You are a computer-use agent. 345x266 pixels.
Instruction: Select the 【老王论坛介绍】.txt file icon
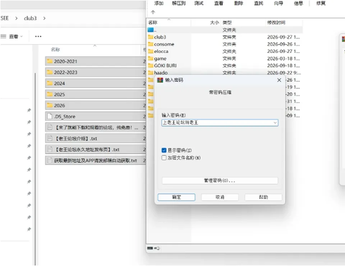(50, 138)
